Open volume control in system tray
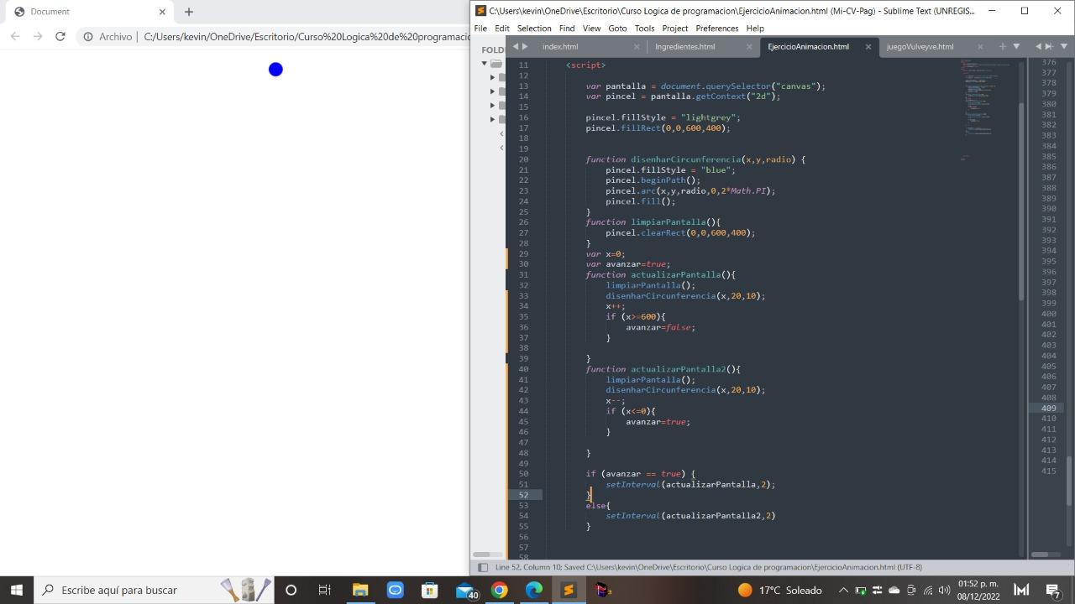This screenshot has width=1075, height=604. coord(944,590)
